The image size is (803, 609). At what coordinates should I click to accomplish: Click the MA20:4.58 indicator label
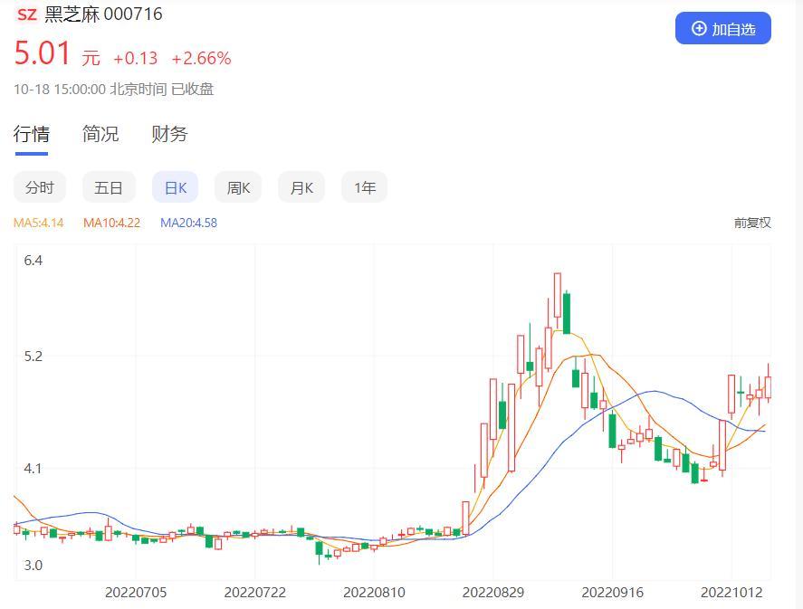pyautogui.click(x=188, y=224)
